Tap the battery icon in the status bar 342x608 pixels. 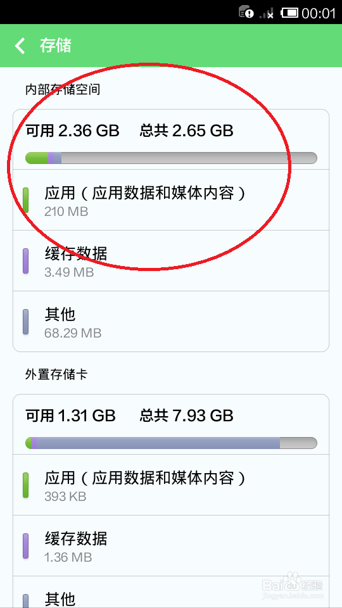289,13
